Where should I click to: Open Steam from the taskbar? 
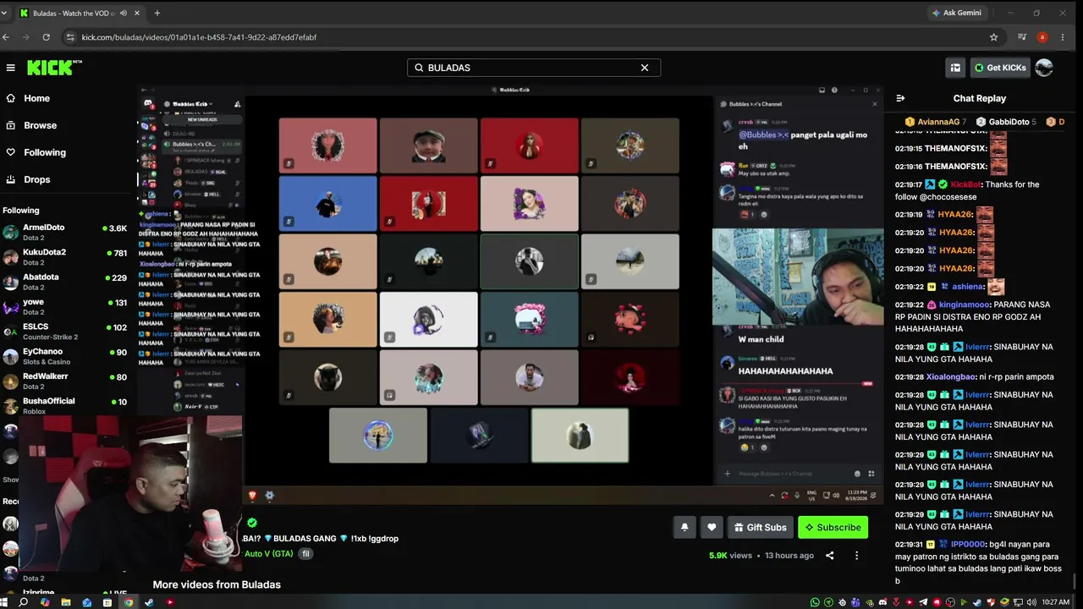coord(149,602)
